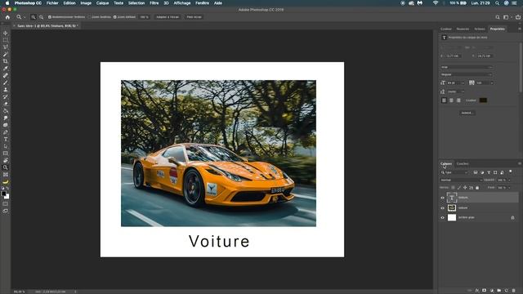The width and height of the screenshot is (523, 294).
Task: Open the Filtre menu
Action: point(154,3)
